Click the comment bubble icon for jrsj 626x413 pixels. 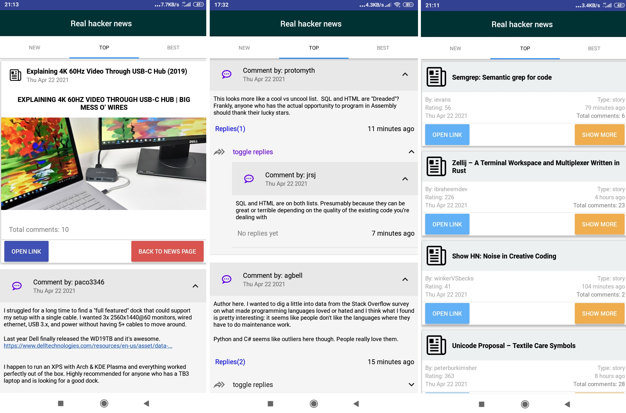point(249,179)
